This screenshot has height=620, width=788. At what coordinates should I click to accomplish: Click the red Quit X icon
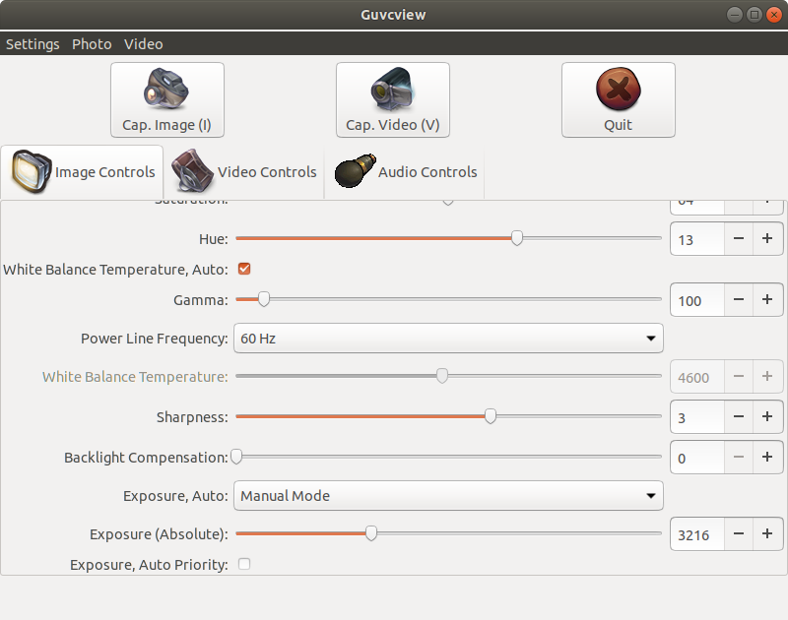tap(619, 89)
